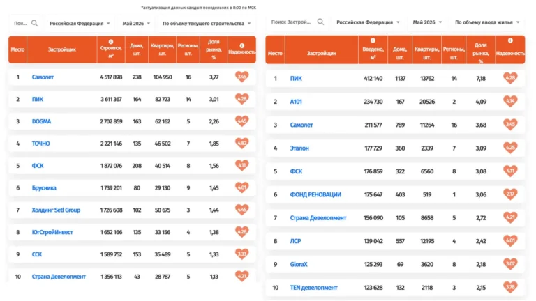536x301 pixels.
Task: Click info icon above Строится column
Action: tap(111, 42)
